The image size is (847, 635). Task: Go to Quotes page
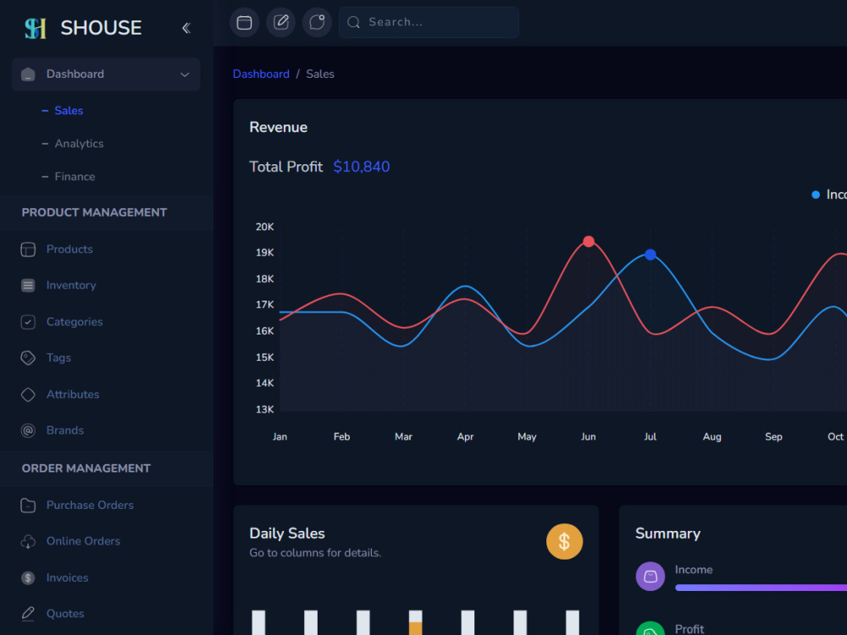coord(65,614)
